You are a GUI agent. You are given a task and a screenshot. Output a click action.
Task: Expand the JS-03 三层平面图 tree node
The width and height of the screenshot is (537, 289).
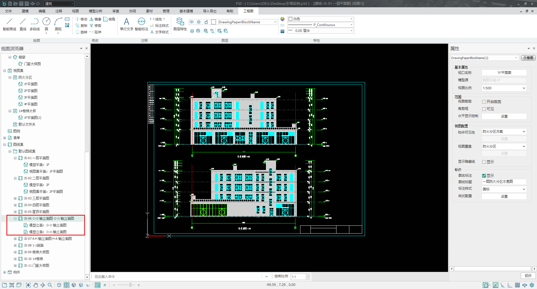15,198
